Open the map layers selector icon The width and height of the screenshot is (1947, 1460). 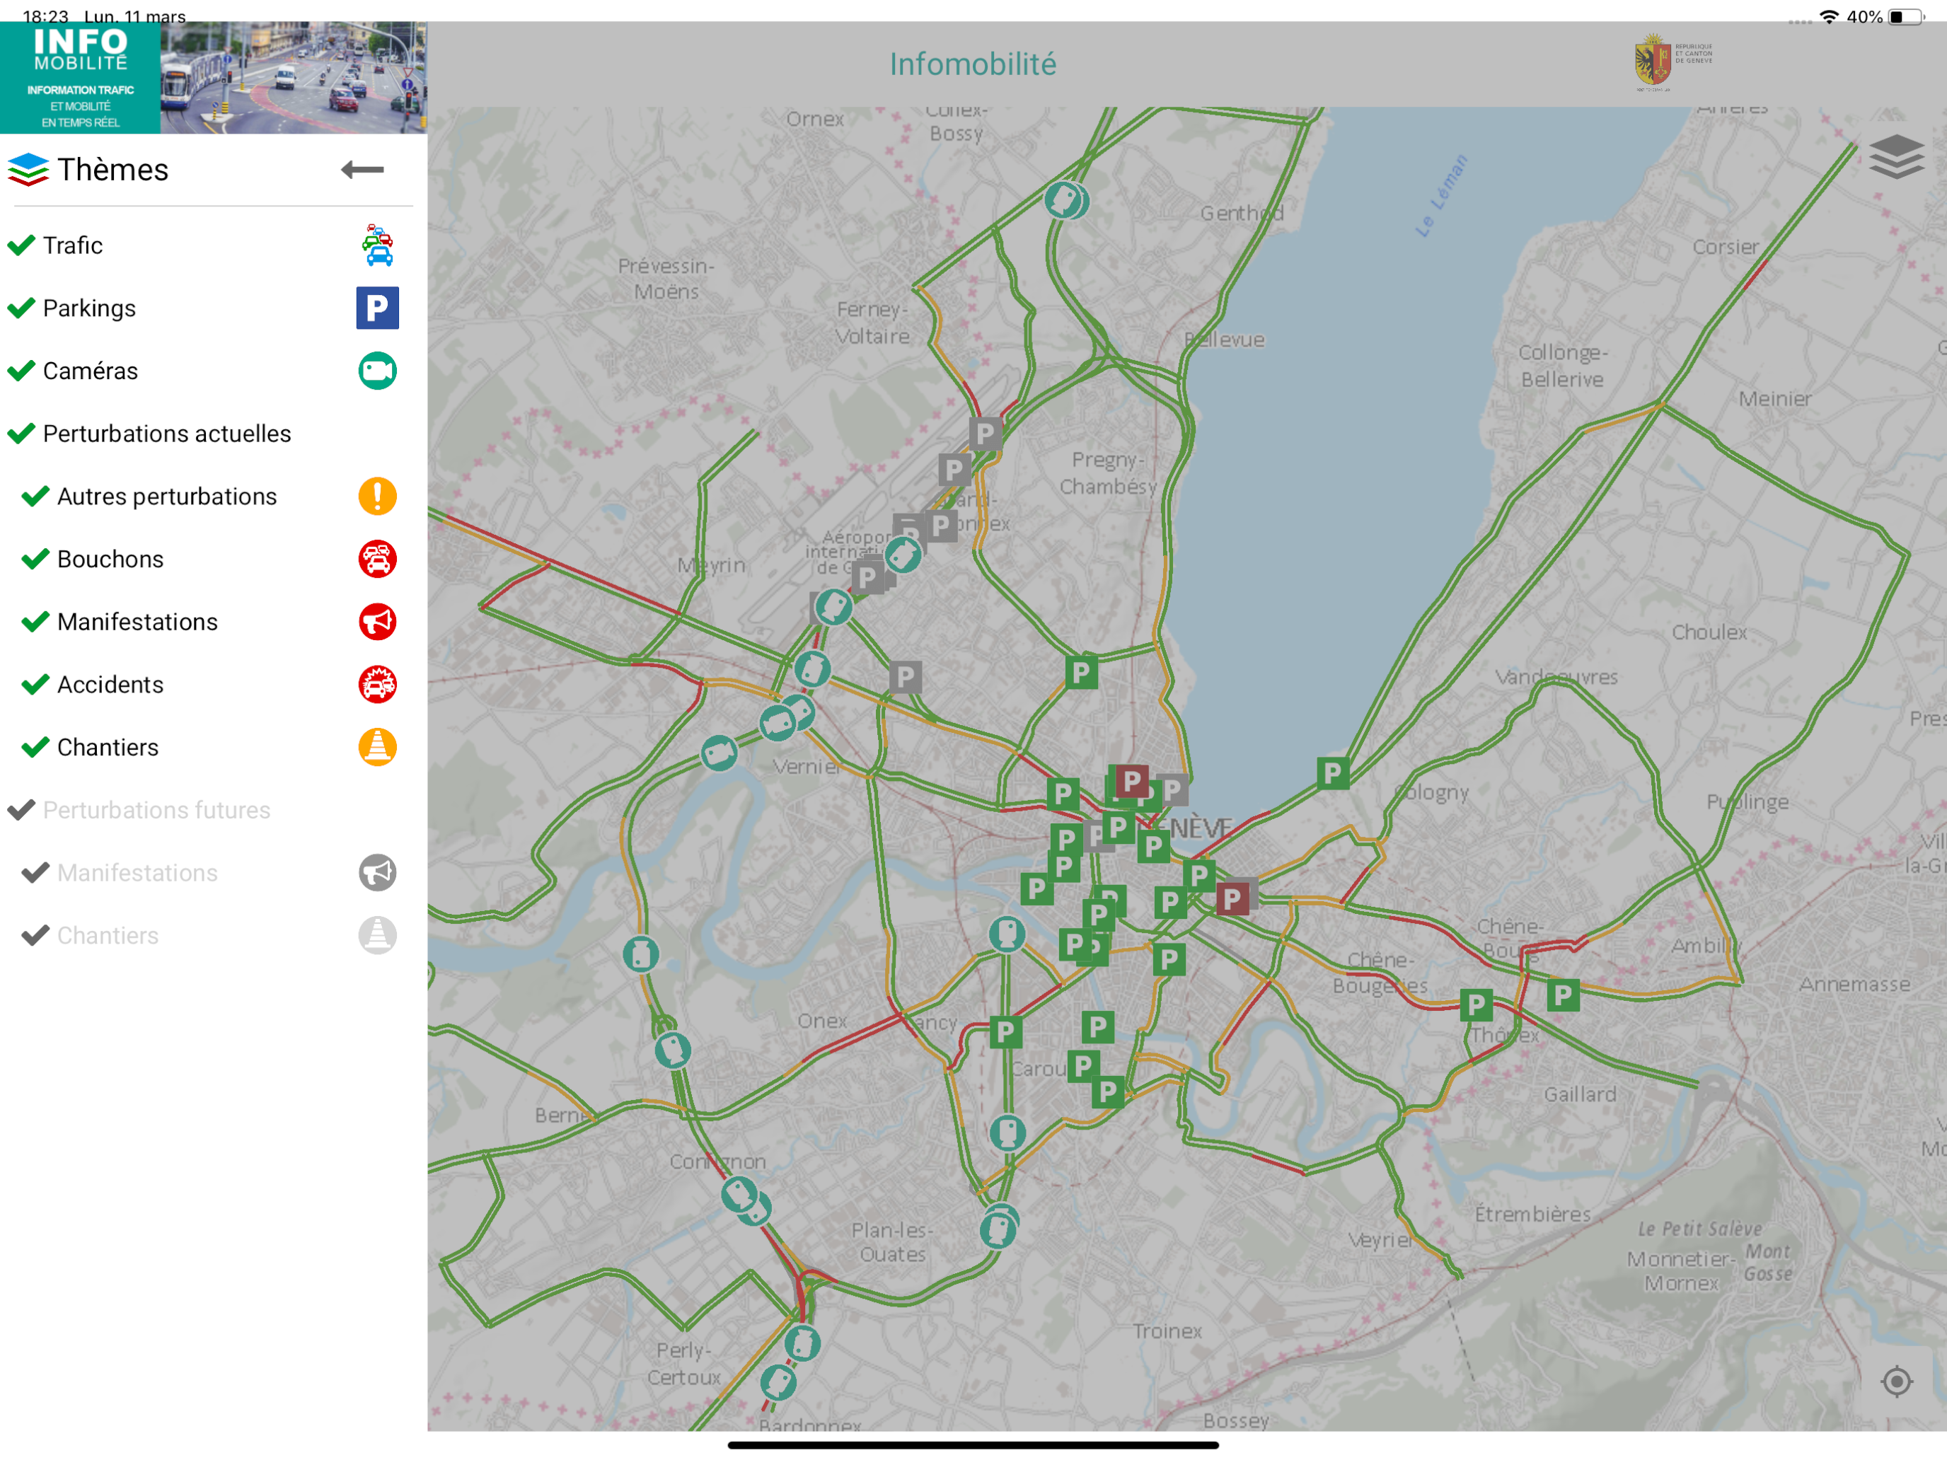pyautogui.click(x=1896, y=156)
